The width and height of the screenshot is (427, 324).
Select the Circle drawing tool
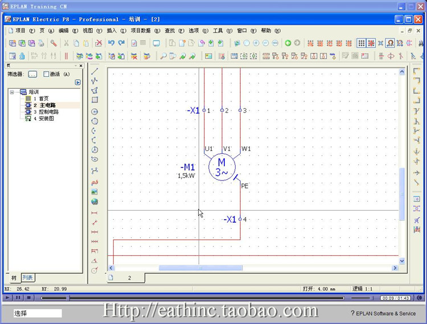coord(95,112)
